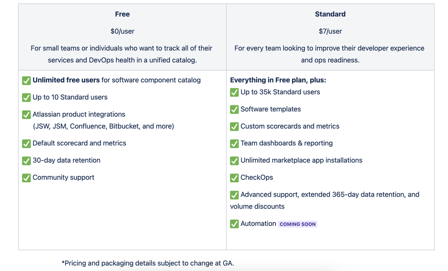This screenshot has width=448, height=271.
Task: Click the Software templates checkmark
Action: (x=234, y=109)
